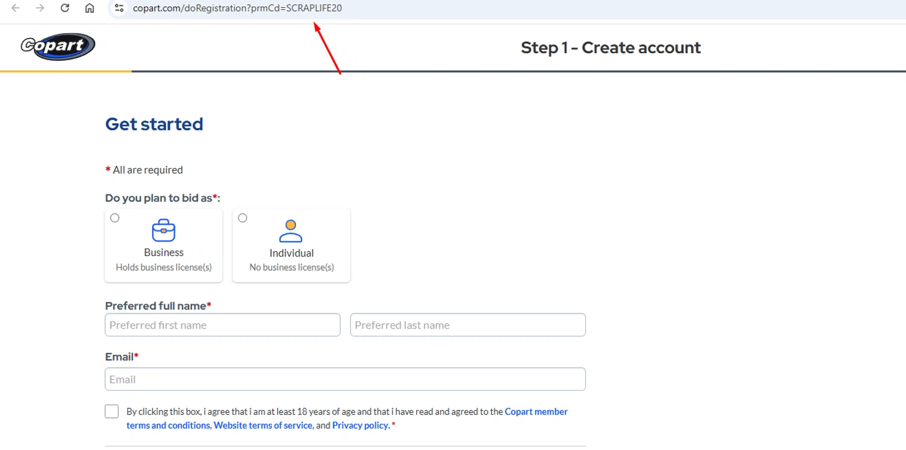
Task: Click the 'All are required' note
Action: tap(144, 170)
